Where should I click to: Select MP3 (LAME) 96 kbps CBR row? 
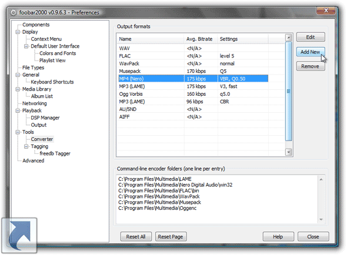tap(192, 102)
